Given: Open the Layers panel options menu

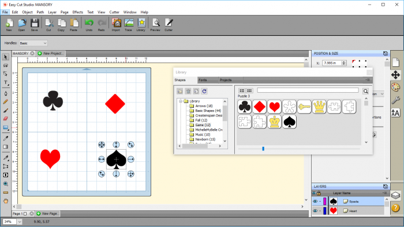Looking at the screenshot, I should (x=385, y=193).
